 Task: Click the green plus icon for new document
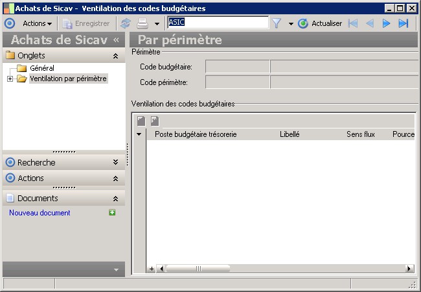coord(112,212)
